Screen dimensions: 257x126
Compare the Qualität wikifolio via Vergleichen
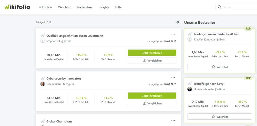(x=152, y=60)
